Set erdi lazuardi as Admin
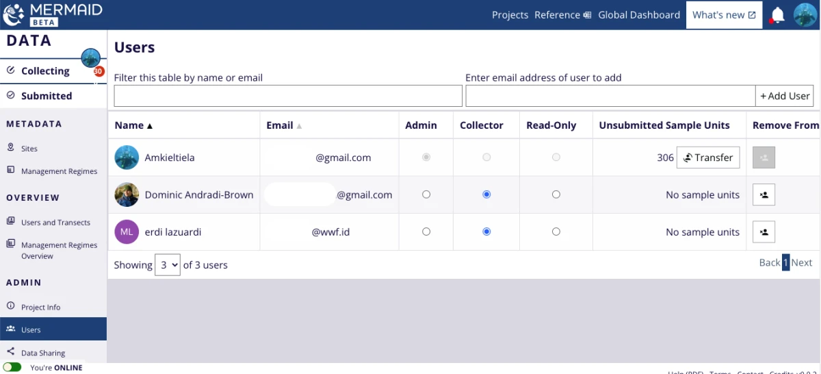The width and height of the screenshot is (821, 374). tap(426, 232)
